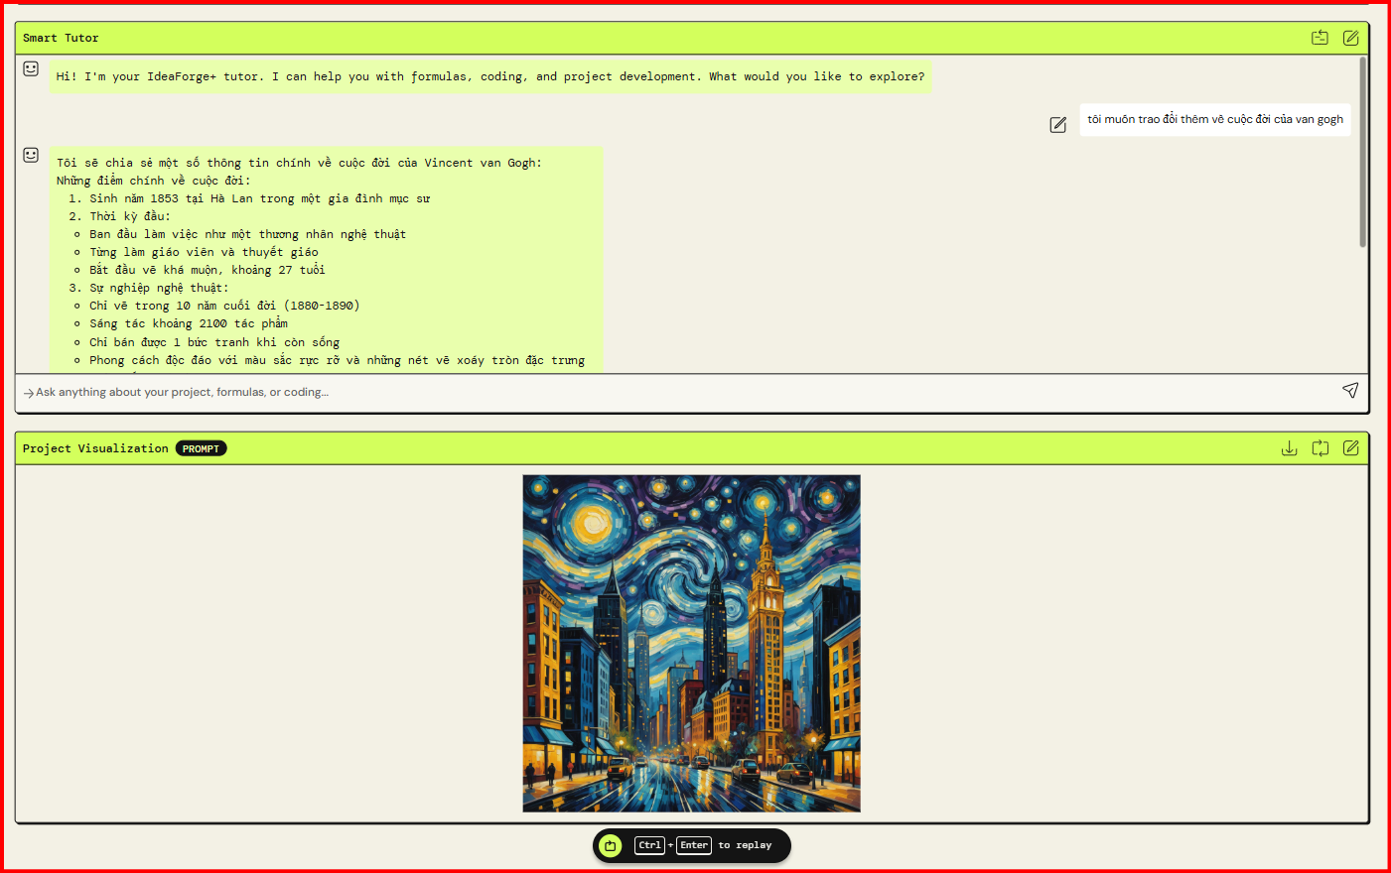Click the line 'Sáng tác khoảng 2100 tác phẩm'
1391x873 pixels.
[189, 323]
